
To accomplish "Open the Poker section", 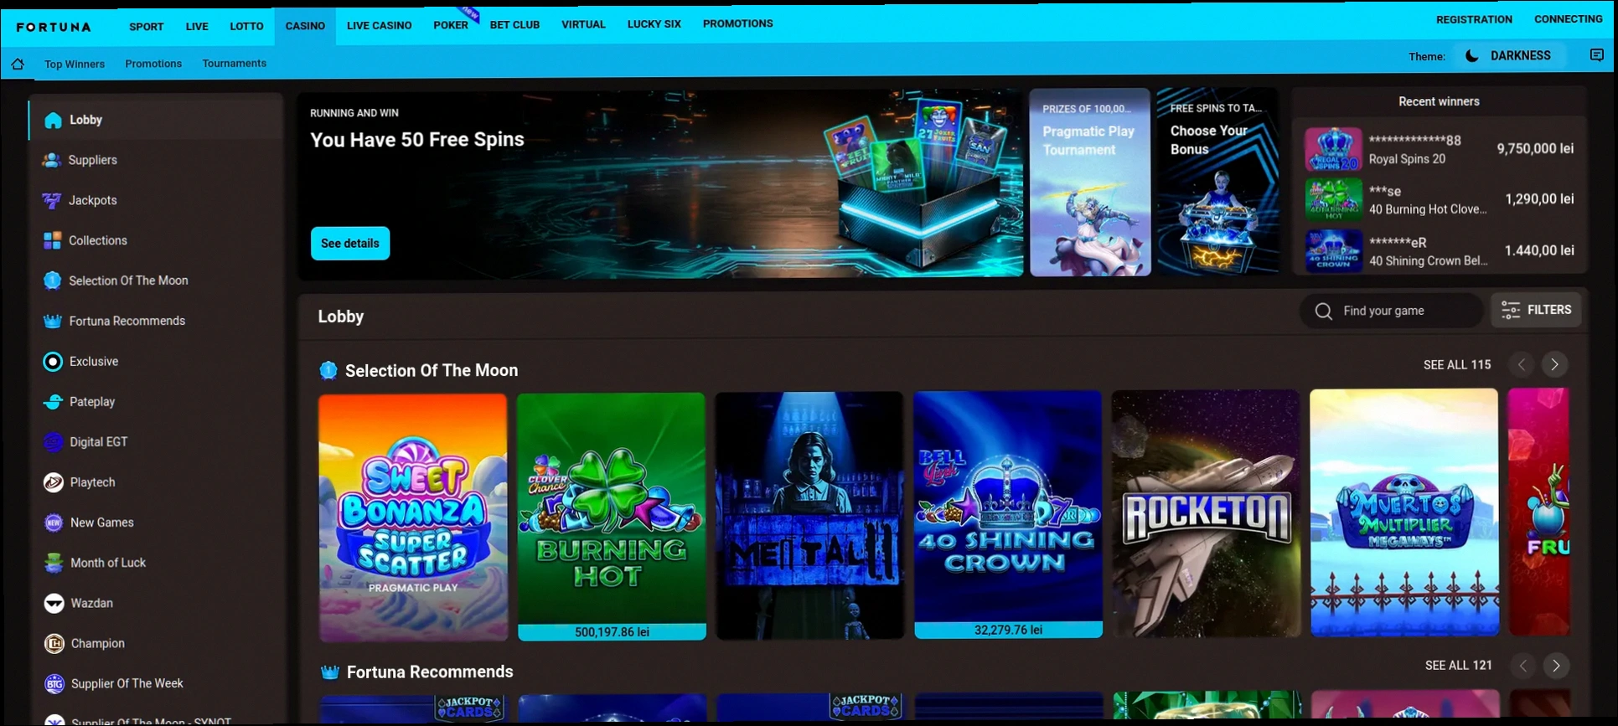I will [x=451, y=25].
